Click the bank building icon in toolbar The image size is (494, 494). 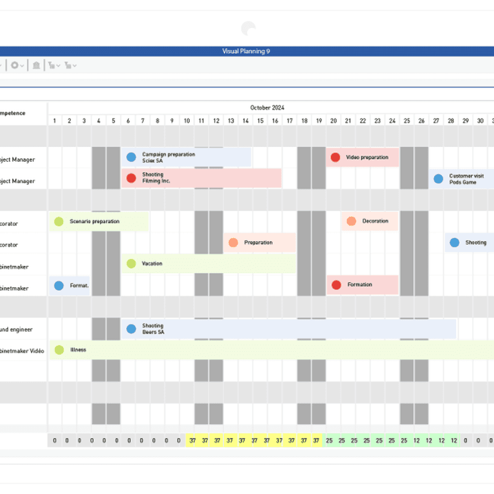tap(36, 65)
